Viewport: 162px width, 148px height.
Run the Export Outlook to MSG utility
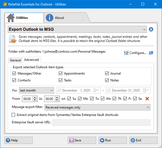(x=113, y=140)
